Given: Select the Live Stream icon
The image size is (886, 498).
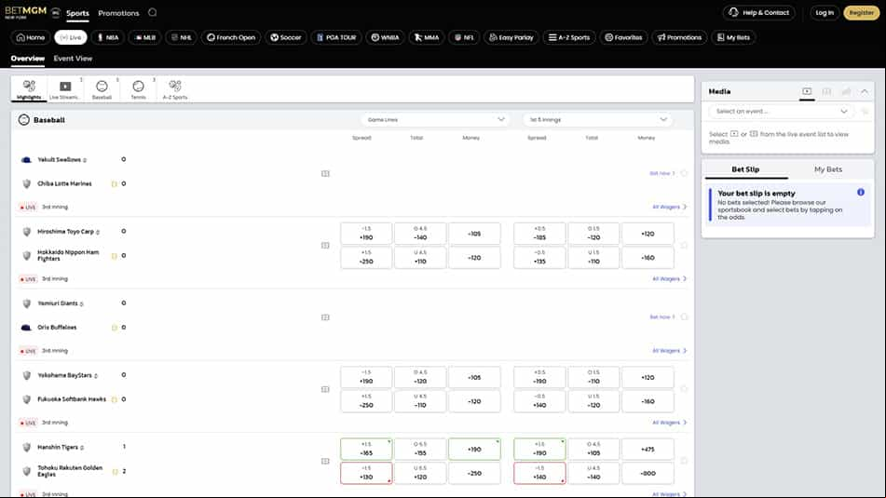Looking at the screenshot, I should 65,89.
